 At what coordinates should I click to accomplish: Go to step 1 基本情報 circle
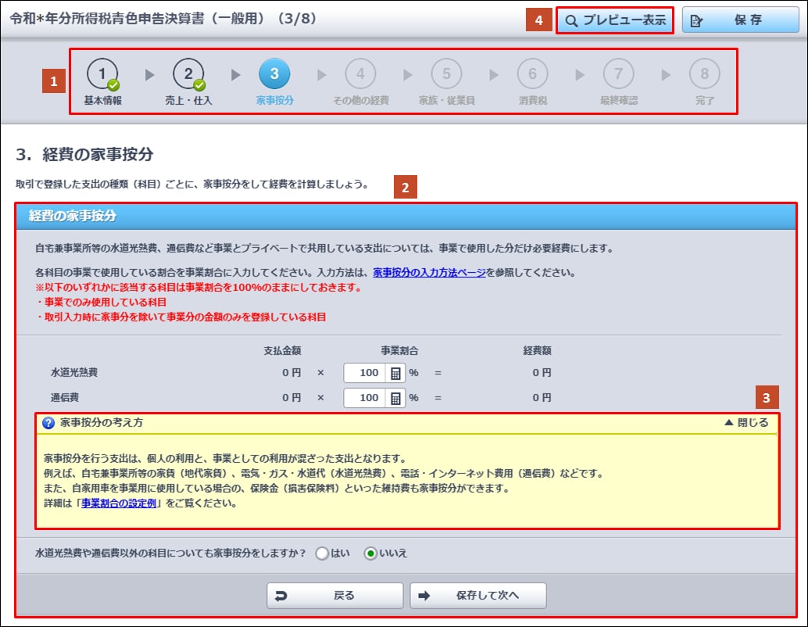102,74
